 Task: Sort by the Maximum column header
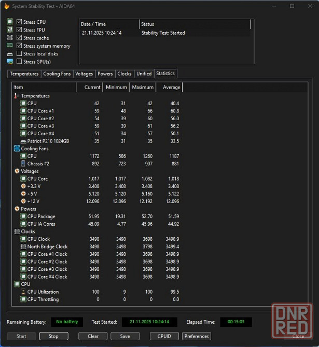142,87
